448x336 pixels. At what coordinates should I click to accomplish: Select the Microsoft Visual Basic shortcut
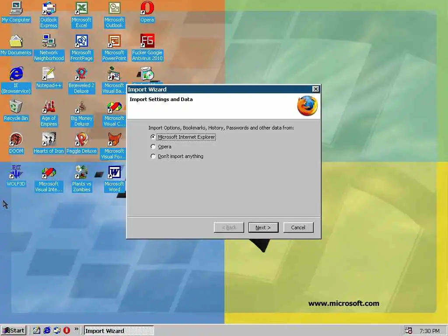tap(114, 80)
